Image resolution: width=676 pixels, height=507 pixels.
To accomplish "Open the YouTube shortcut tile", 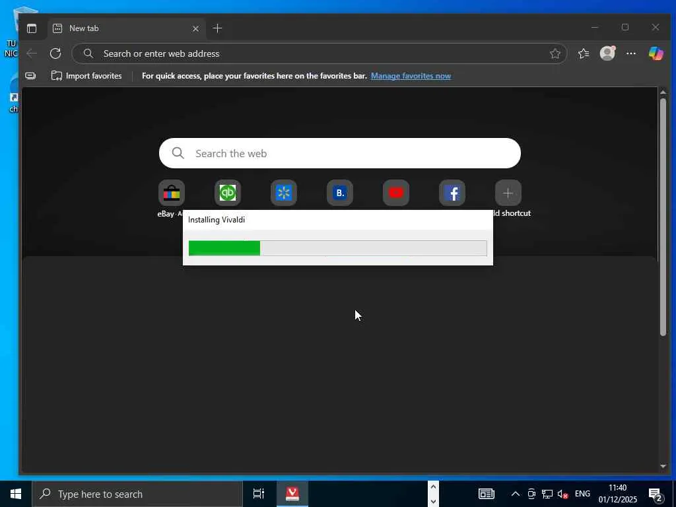I will [x=396, y=193].
